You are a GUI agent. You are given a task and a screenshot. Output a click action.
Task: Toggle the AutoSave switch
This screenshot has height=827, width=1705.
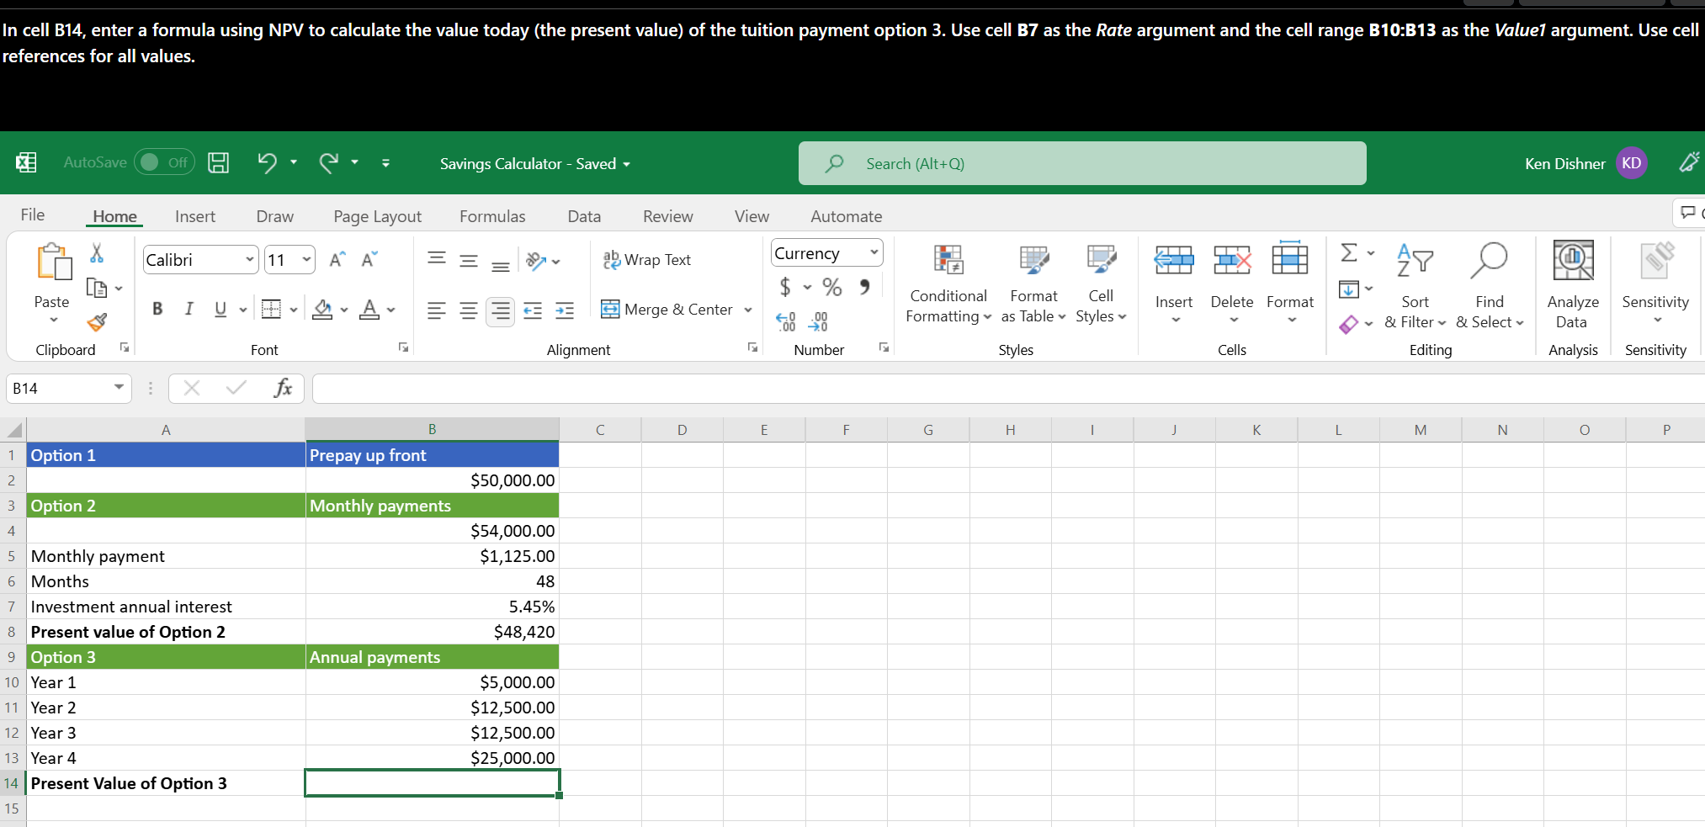pos(164,162)
